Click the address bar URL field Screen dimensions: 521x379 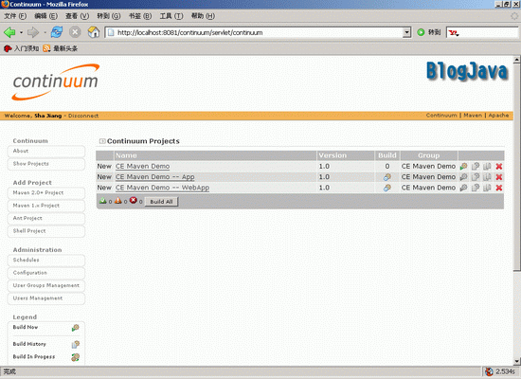[x=254, y=32]
